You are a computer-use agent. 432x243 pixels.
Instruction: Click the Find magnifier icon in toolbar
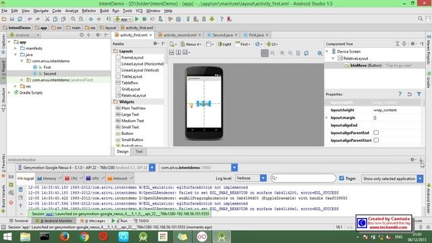(x=73, y=19)
